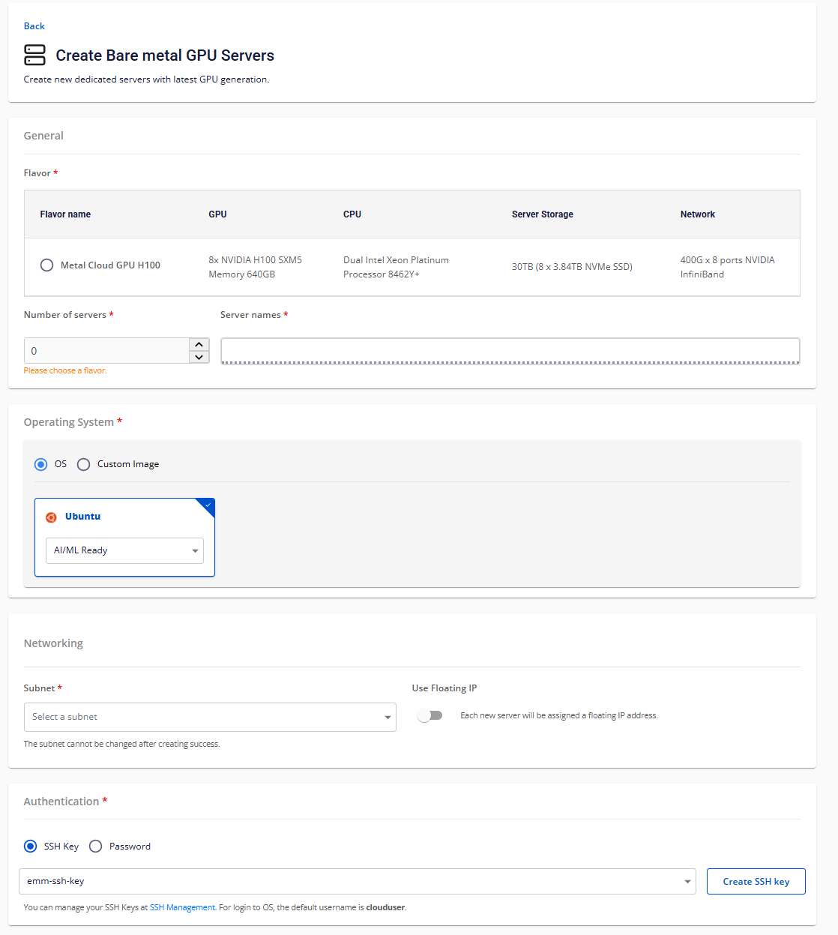Switch authentication to Password
Screen dimensions: 838x935
(96, 847)
